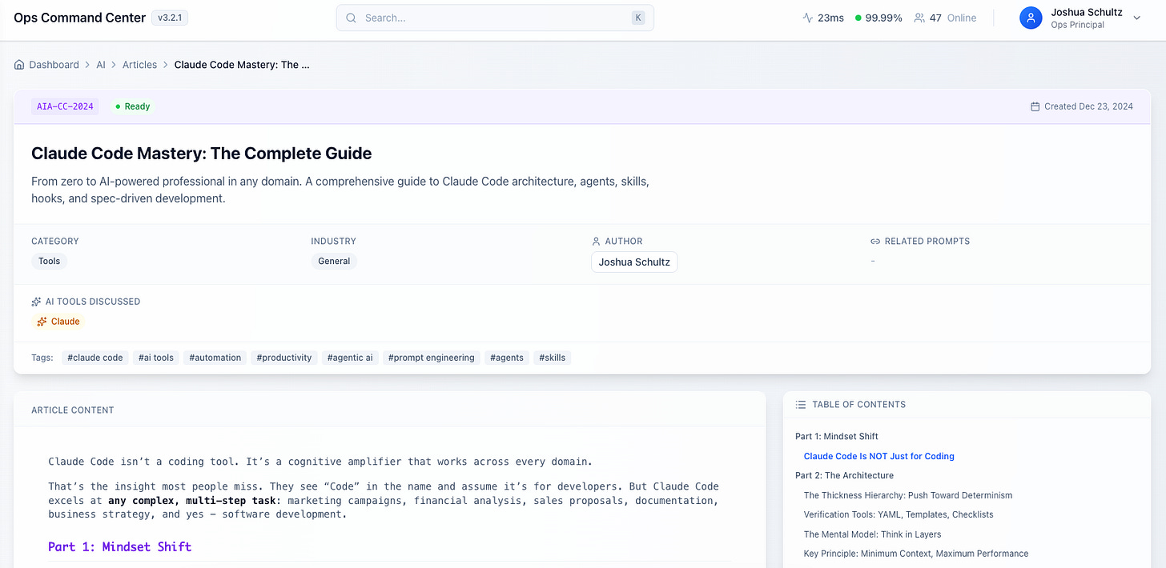This screenshot has width=1166, height=568.
Task: Click the Joshua Schultz author button
Action: [634, 262]
